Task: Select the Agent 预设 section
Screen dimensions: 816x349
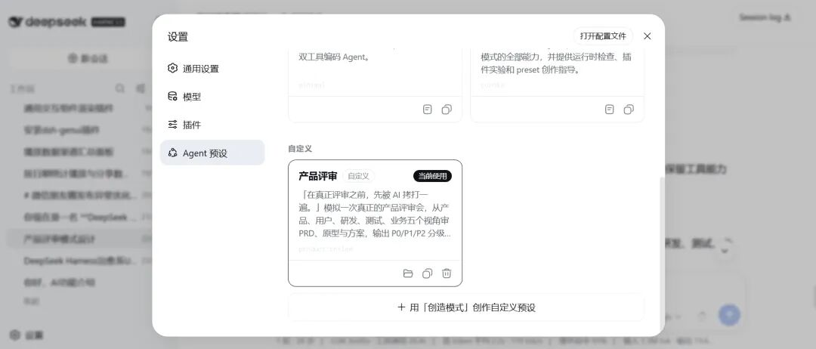Action: 212,153
